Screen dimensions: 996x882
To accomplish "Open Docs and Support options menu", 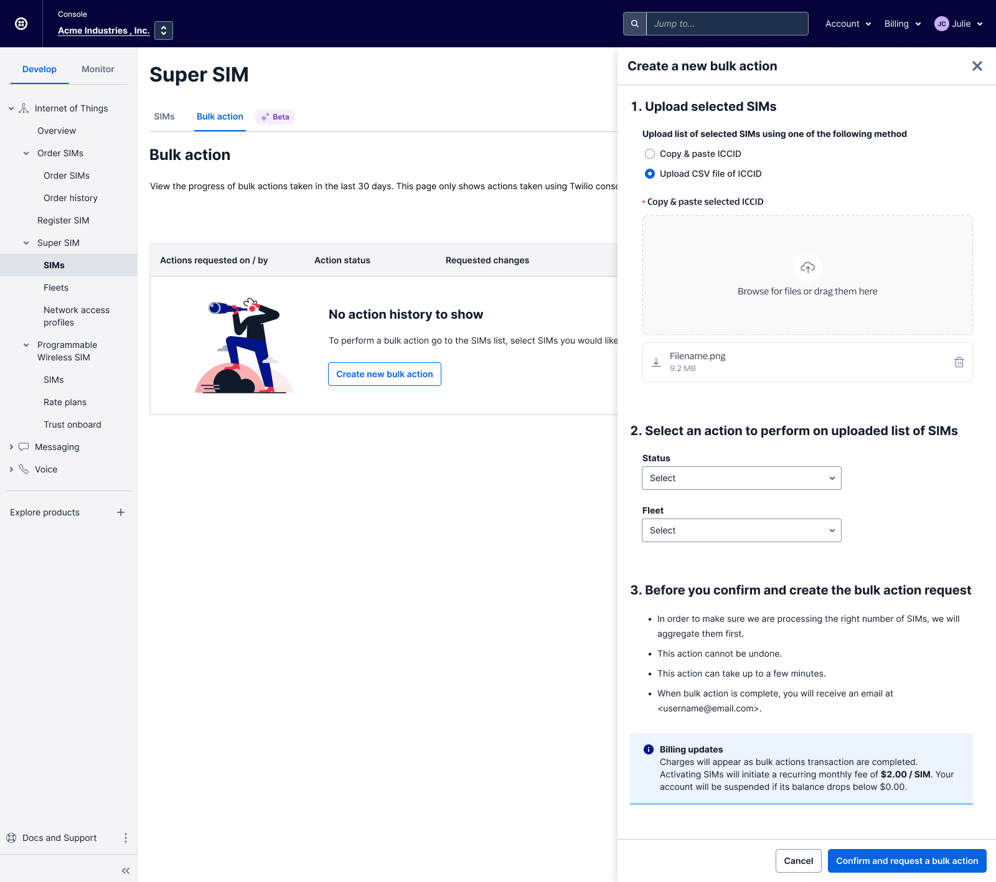I will (x=126, y=838).
